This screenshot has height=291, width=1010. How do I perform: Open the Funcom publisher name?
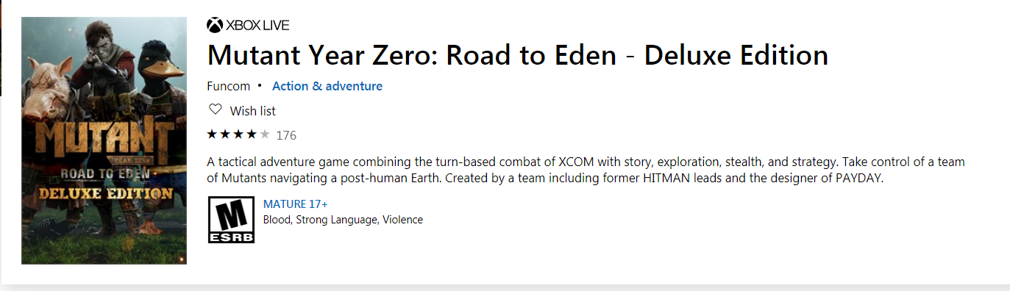(x=229, y=86)
